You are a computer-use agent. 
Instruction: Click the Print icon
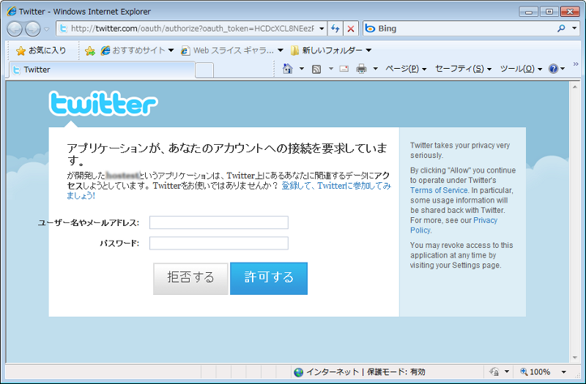pyautogui.click(x=361, y=69)
